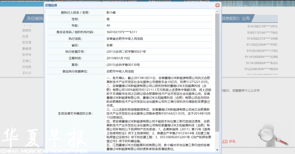The height and width of the screenshot is (154, 295).
Task: Select 张井林 from the name list
Action: (26, 55)
